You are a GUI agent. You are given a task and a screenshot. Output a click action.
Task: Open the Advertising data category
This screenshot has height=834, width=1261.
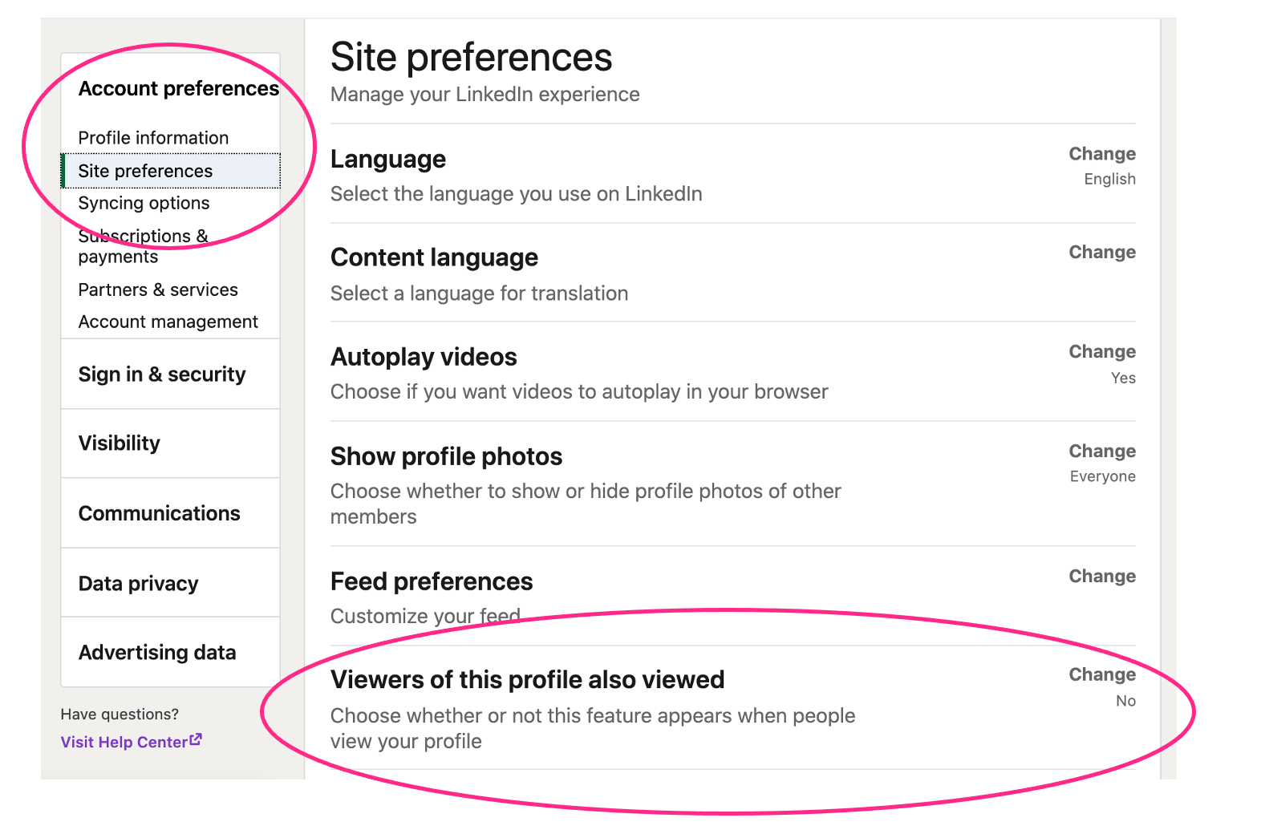[171, 652]
